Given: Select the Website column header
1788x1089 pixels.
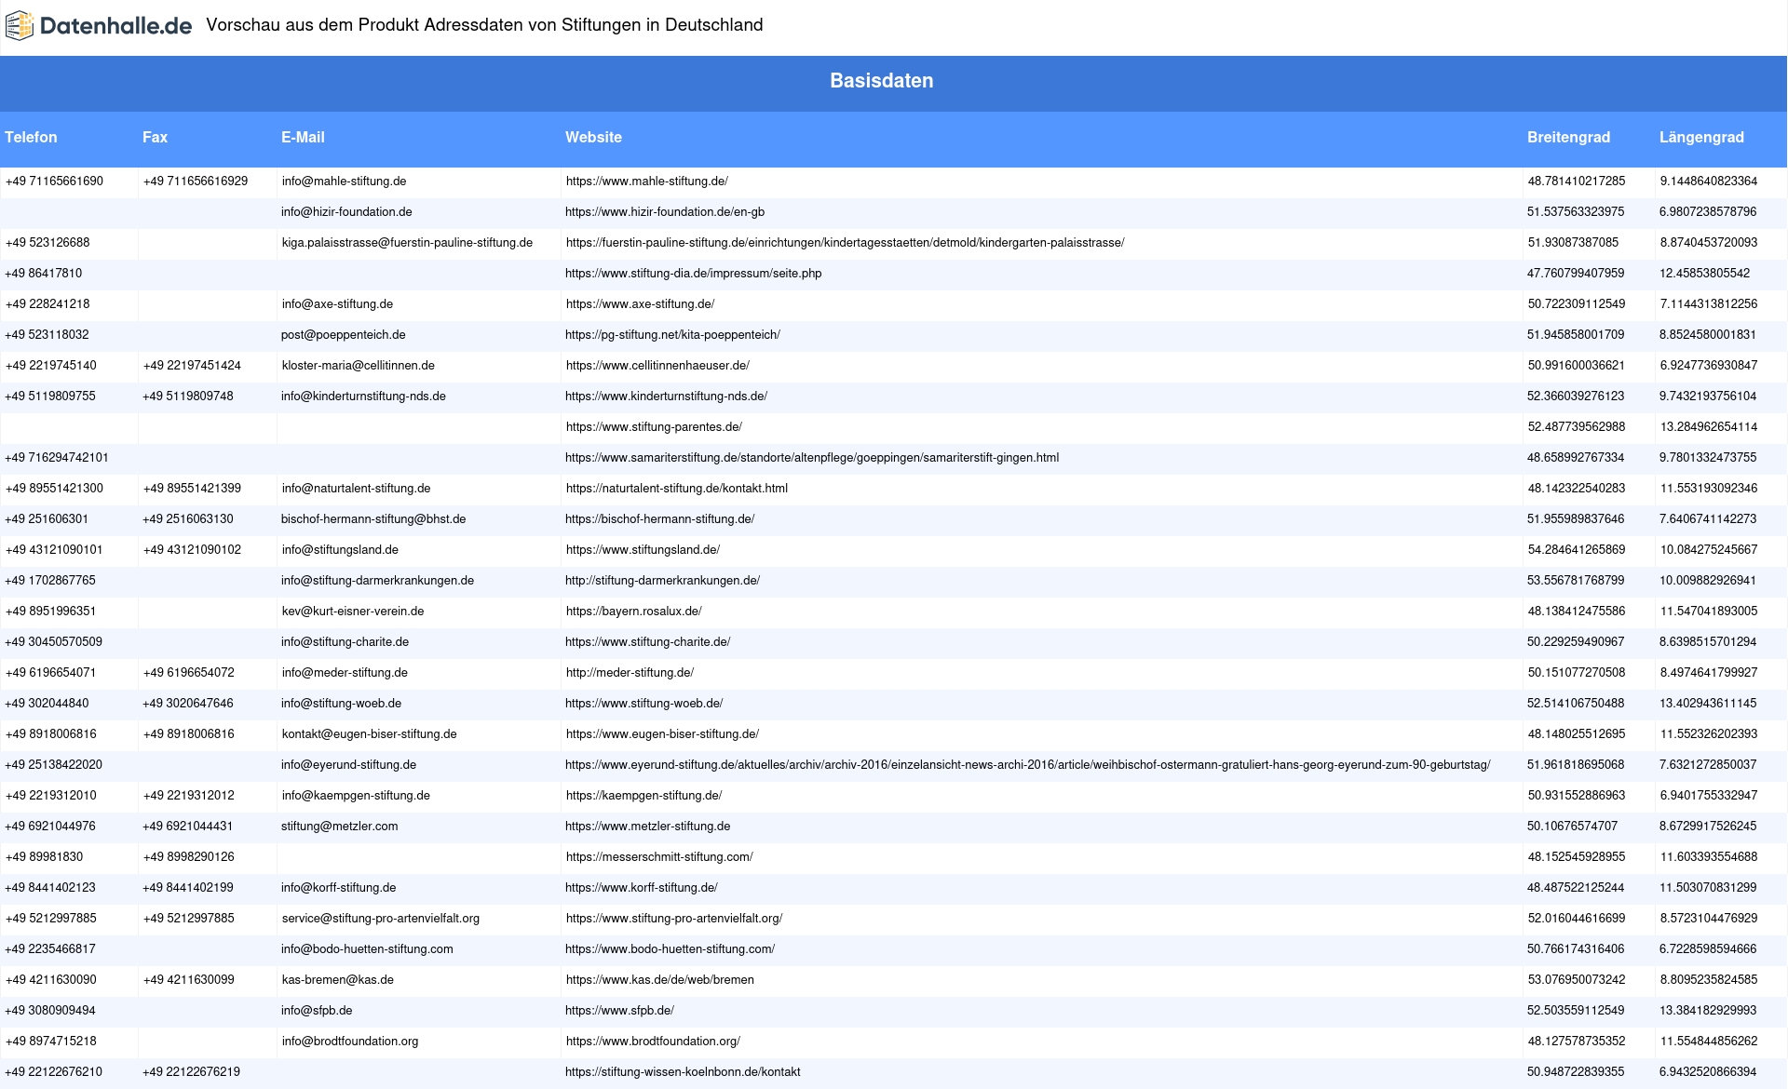Looking at the screenshot, I should click(593, 137).
